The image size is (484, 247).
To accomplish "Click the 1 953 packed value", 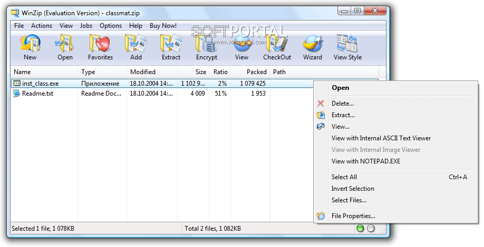I will (x=258, y=93).
